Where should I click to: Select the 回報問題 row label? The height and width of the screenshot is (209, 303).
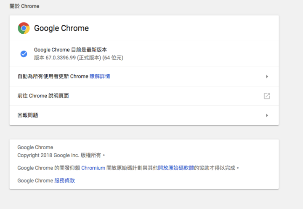tap(28, 115)
